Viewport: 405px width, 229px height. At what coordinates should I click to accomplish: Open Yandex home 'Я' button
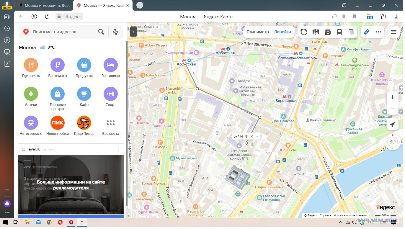(x=35, y=17)
